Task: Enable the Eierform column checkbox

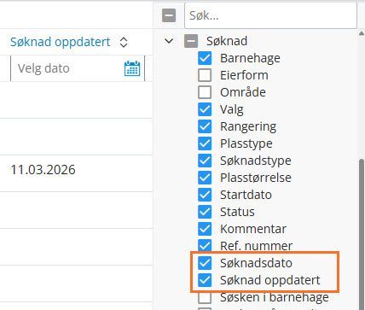Action: (205, 75)
